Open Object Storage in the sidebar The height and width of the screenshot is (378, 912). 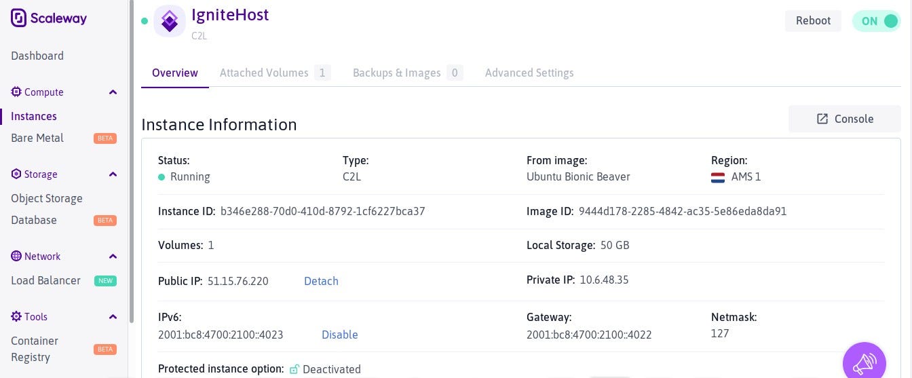click(x=47, y=198)
